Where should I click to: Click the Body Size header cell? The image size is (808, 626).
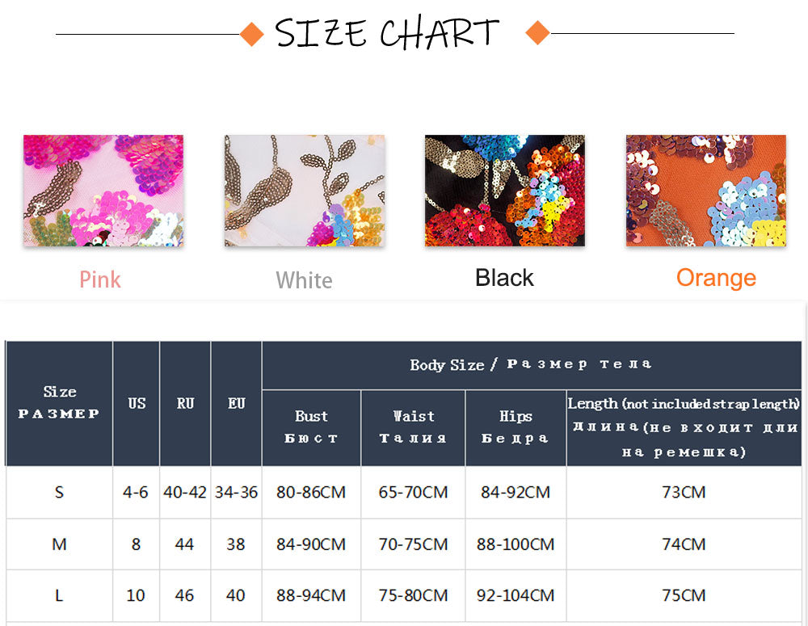[x=531, y=364]
